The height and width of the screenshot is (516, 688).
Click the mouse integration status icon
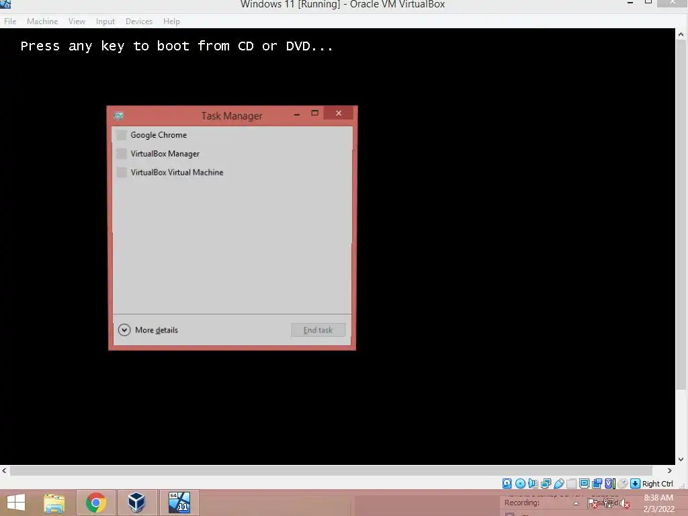coord(623,484)
